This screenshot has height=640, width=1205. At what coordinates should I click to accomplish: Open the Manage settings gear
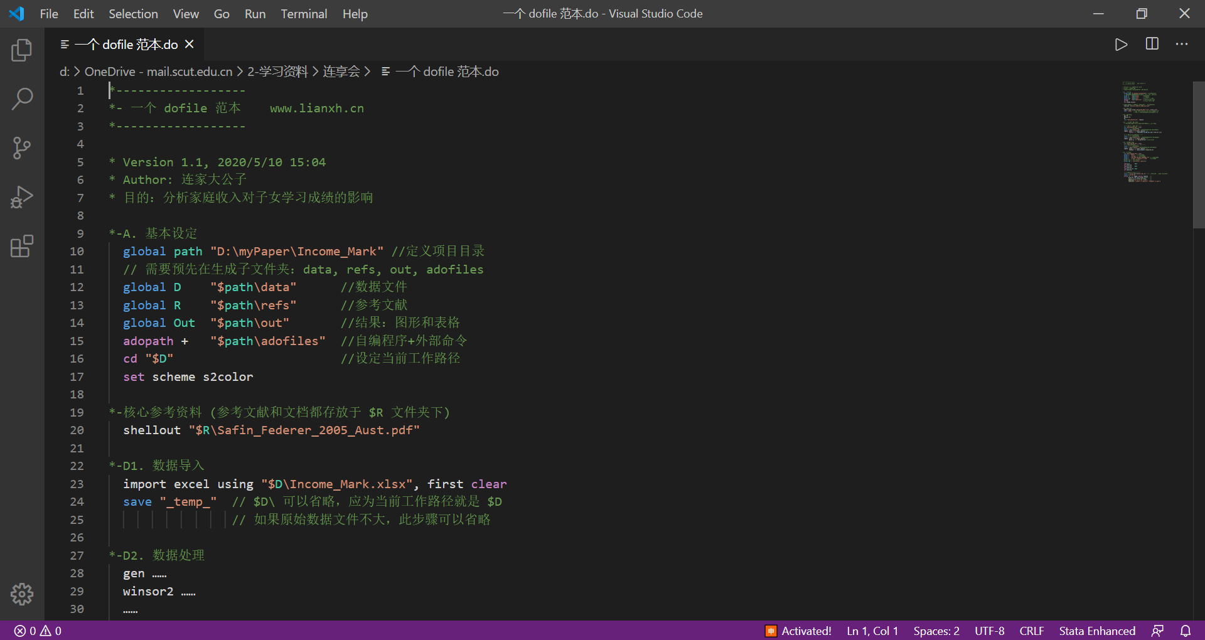pyautogui.click(x=22, y=594)
